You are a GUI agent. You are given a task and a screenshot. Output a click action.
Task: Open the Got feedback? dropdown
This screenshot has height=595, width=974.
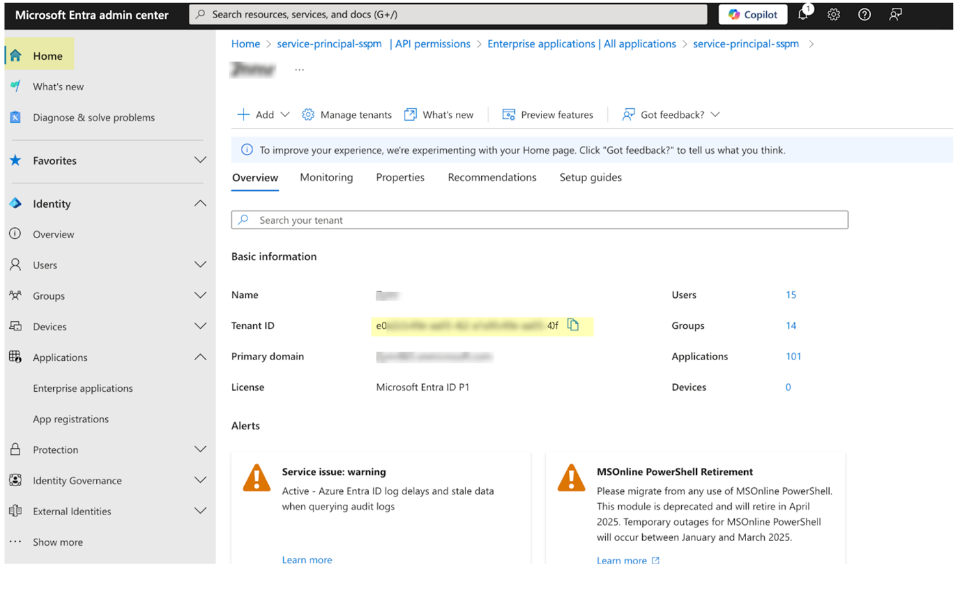(x=715, y=115)
